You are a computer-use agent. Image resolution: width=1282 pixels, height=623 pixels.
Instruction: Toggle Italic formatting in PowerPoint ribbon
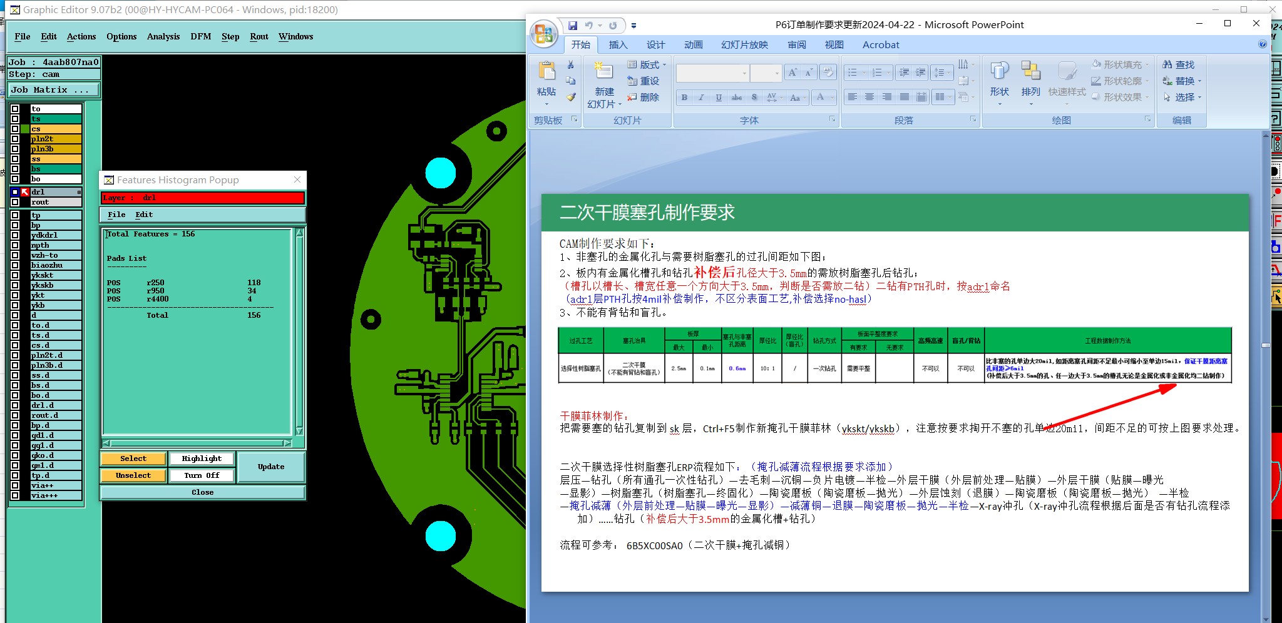click(701, 98)
